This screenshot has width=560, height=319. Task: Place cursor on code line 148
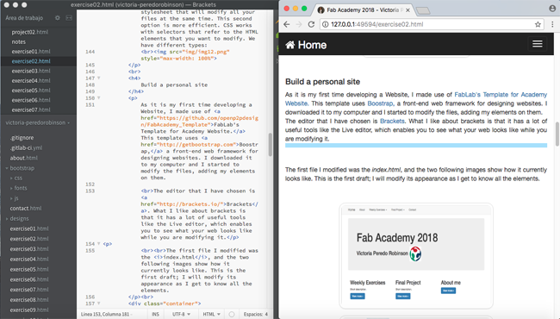[174, 84]
